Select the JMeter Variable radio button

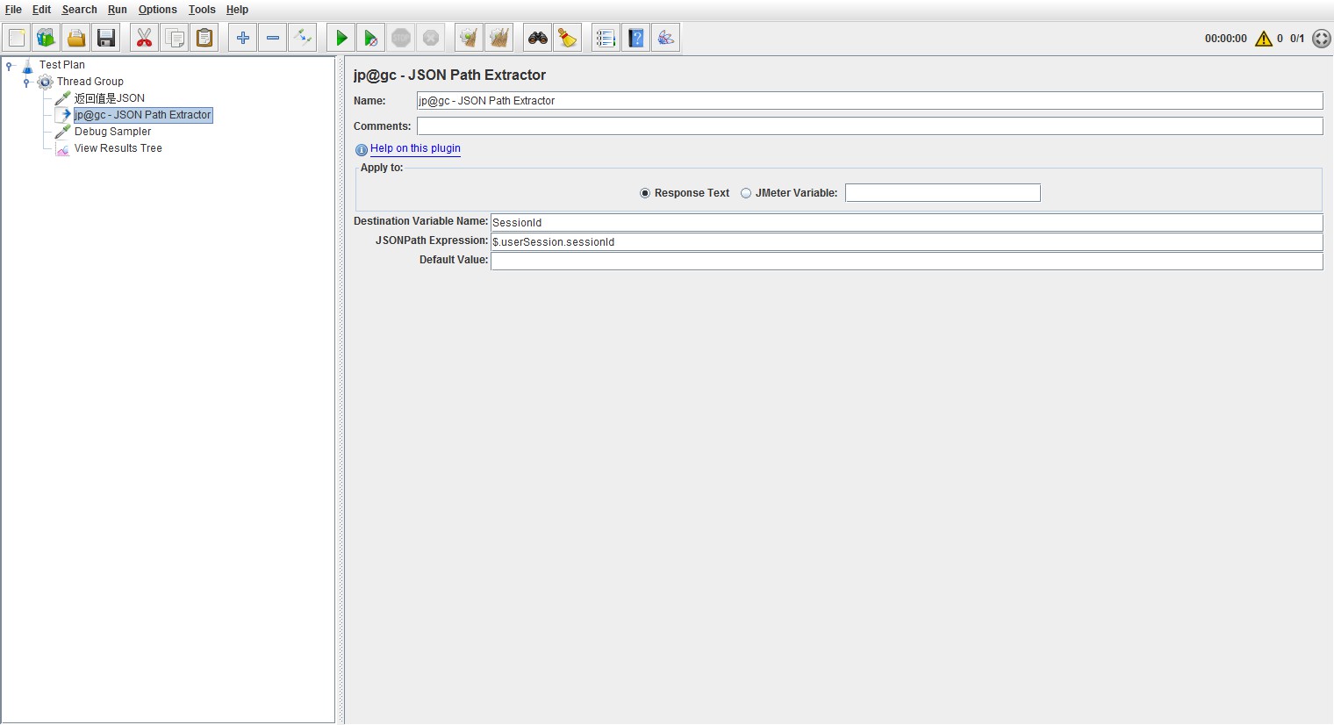coord(746,193)
